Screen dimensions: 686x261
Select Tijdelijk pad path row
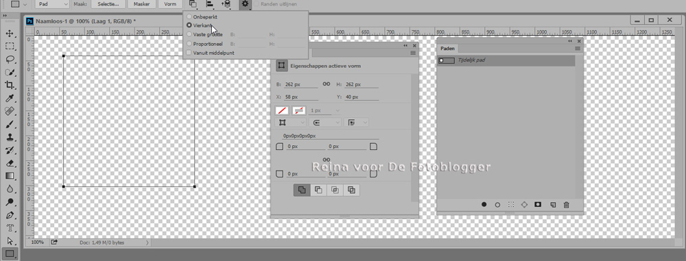pos(506,60)
